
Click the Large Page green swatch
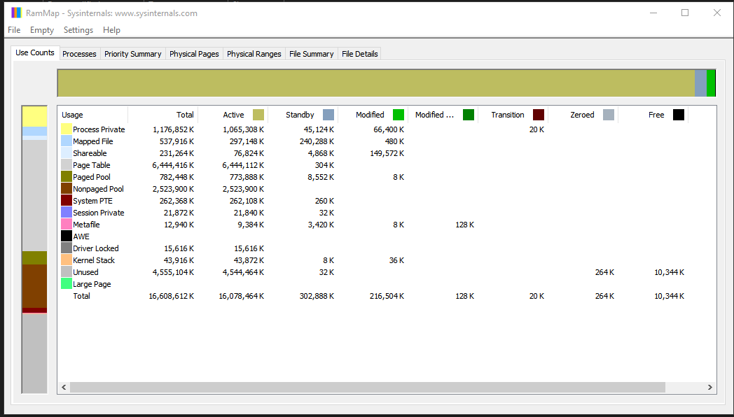(x=67, y=284)
